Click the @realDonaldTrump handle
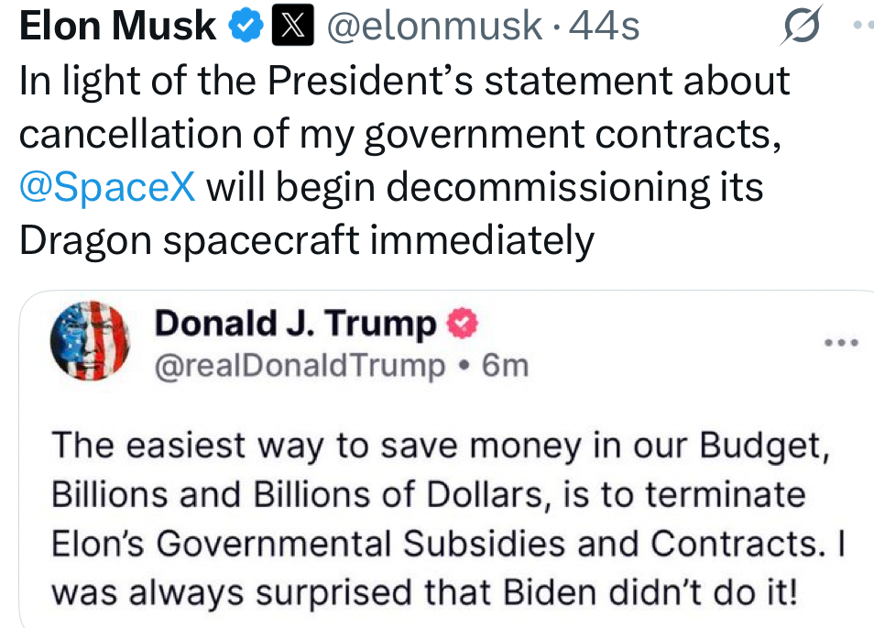Viewport: 874px width, 628px height. point(299,365)
